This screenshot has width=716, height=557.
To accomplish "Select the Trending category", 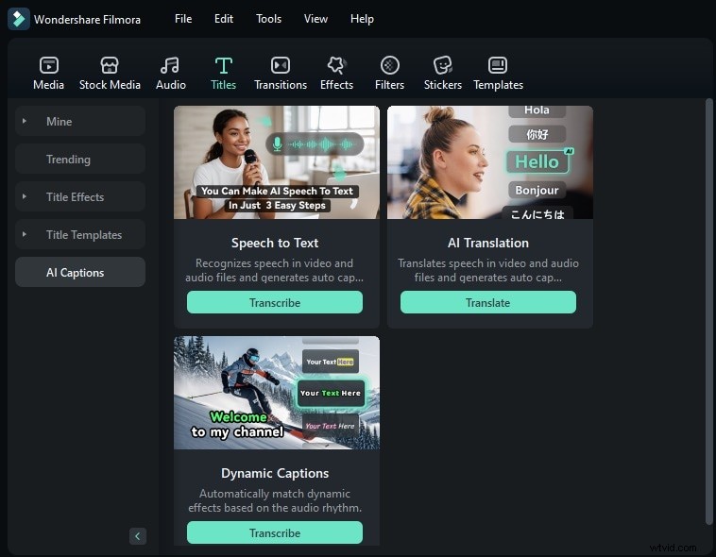I will [x=68, y=160].
